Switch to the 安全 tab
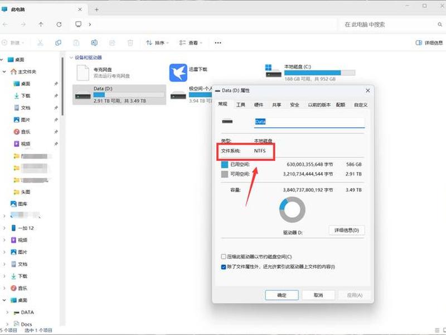The height and width of the screenshot is (335, 446). click(295, 105)
